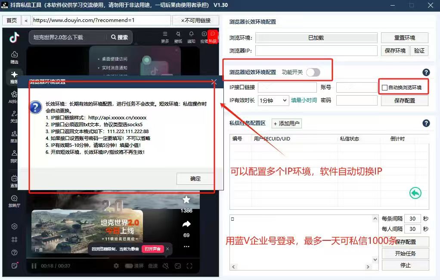Open the four-circle apps grid icon
The image size is (440, 280).
coord(14,240)
